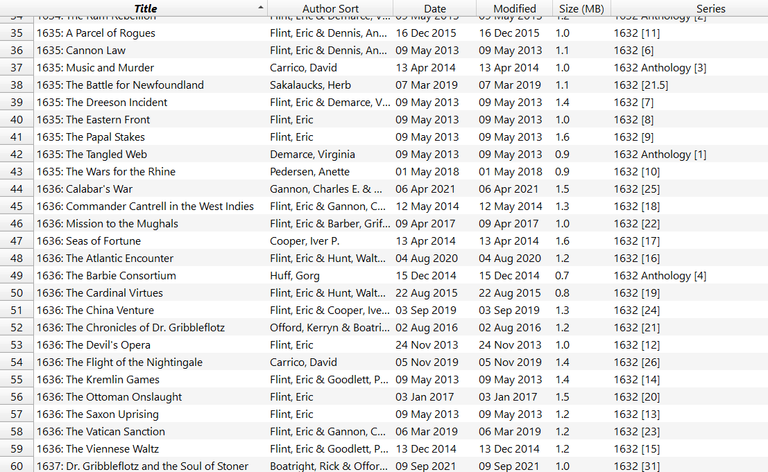Select 1636: Commander Cantrell in the West Indies
Viewport: 768px width, 472px height.
pos(146,207)
